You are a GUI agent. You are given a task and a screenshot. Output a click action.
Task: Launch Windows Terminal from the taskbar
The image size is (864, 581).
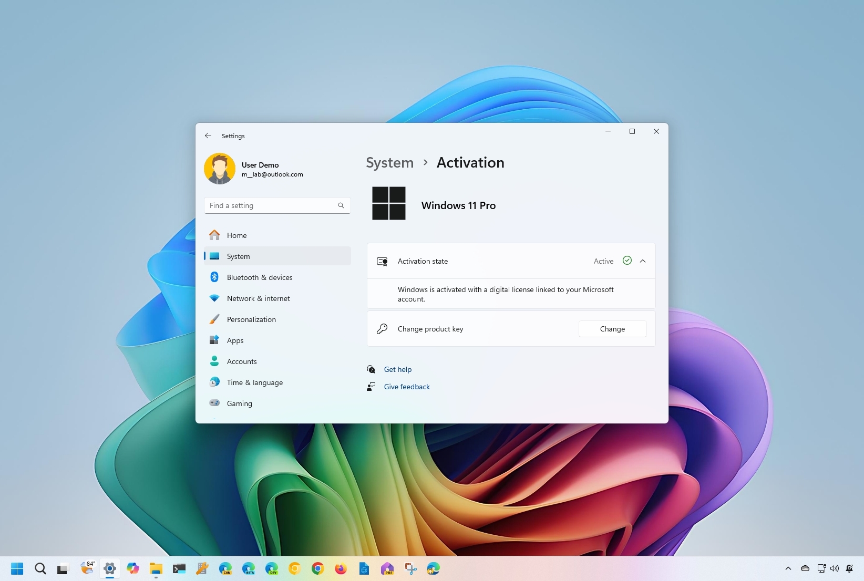(x=179, y=569)
